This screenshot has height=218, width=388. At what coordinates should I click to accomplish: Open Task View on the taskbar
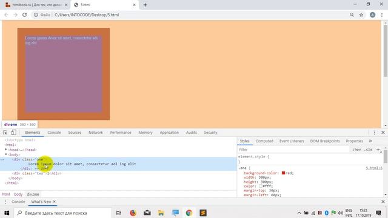click(x=119, y=213)
